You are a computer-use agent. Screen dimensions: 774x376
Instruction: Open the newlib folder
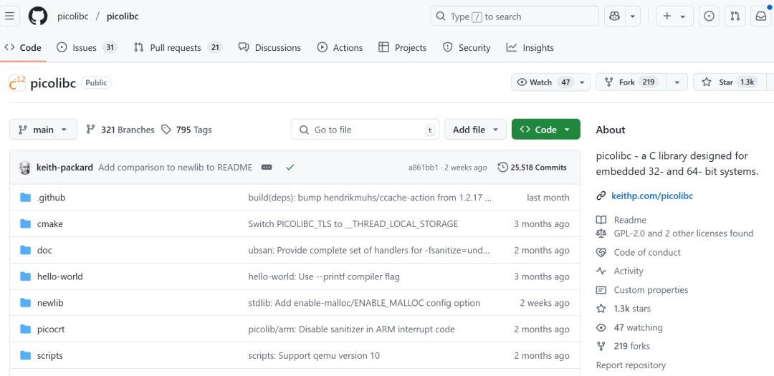(x=50, y=302)
